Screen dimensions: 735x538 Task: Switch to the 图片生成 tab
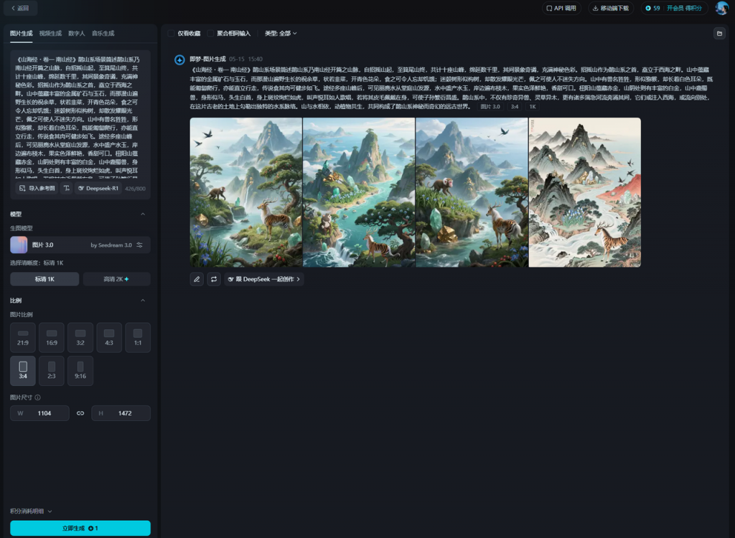[21, 33]
